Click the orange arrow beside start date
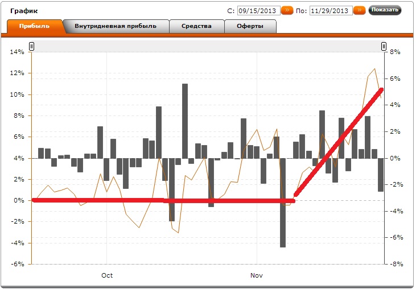 [287, 10]
